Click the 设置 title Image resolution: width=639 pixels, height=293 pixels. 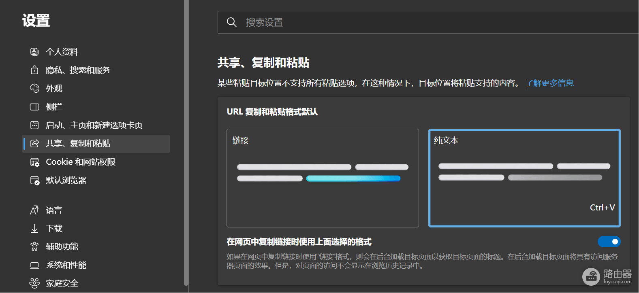tap(36, 21)
